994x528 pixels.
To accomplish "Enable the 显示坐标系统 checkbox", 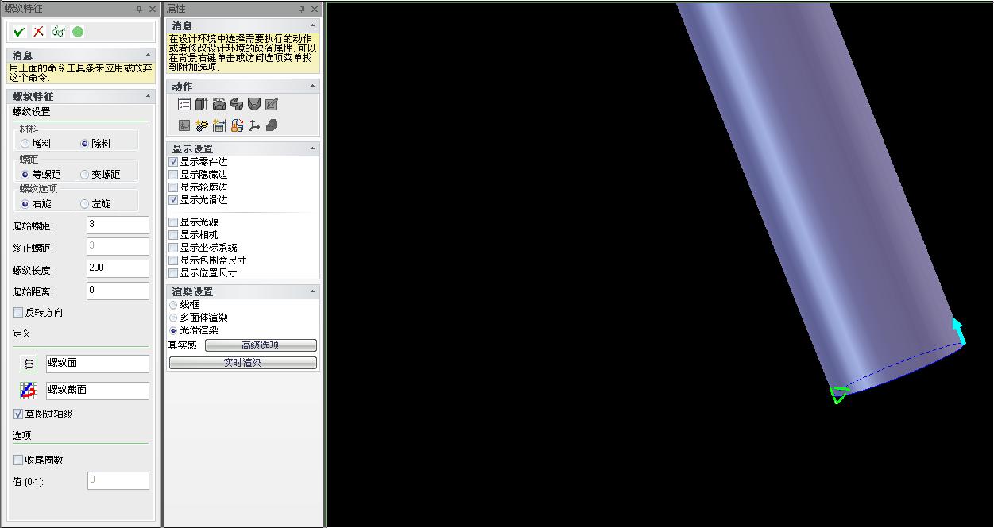I will click(x=174, y=248).
